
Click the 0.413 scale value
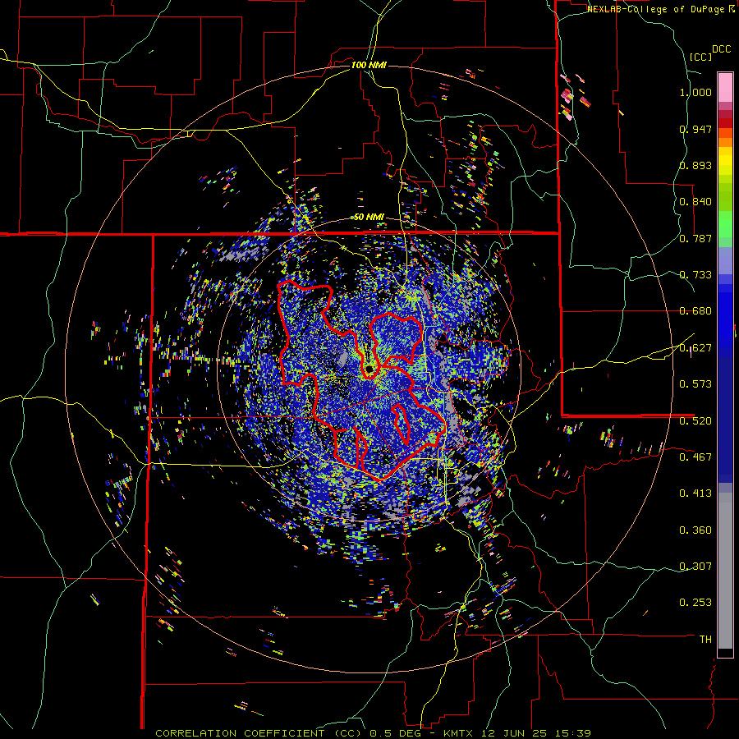(695, 493)
